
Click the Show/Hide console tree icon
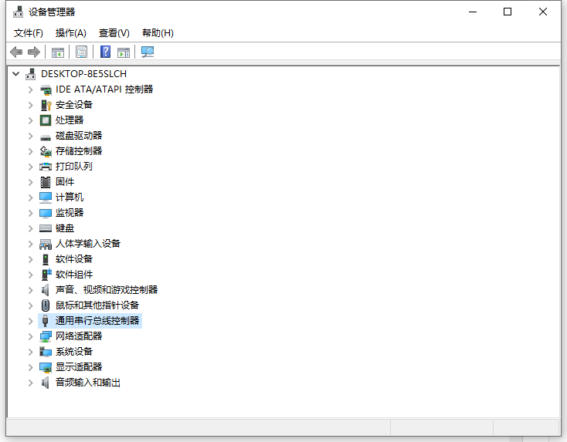pyautogui.click(x=57, y=52)
